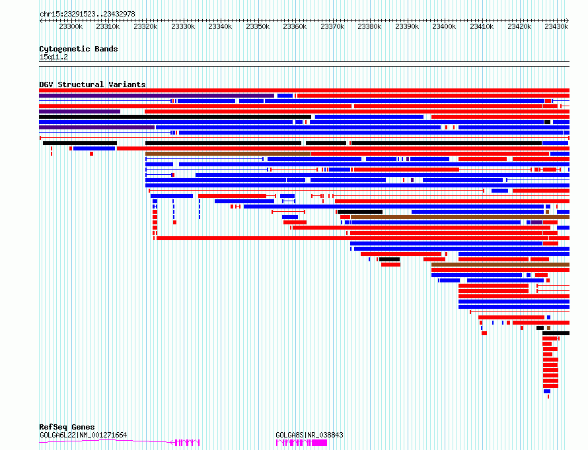Viewport: 588px width, 450px height.
Task: Select the 23320k ruler position label
Action: click(145, 26)
